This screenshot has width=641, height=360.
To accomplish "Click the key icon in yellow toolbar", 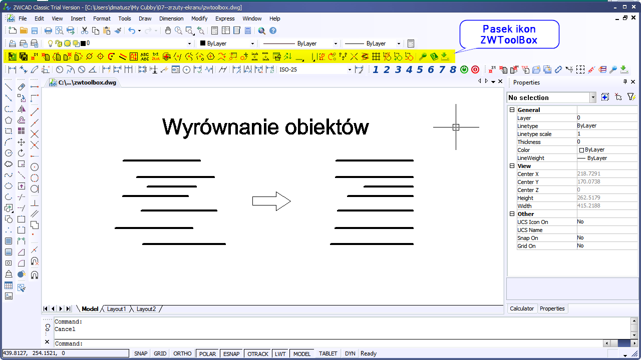I will coord(423,56).
